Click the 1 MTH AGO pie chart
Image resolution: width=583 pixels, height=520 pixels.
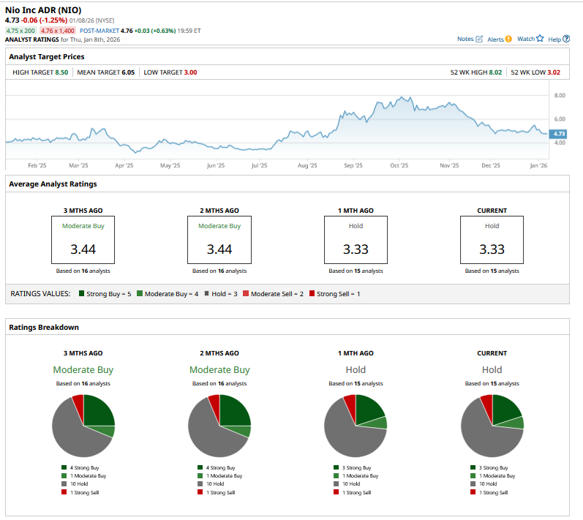pos(356,426)
